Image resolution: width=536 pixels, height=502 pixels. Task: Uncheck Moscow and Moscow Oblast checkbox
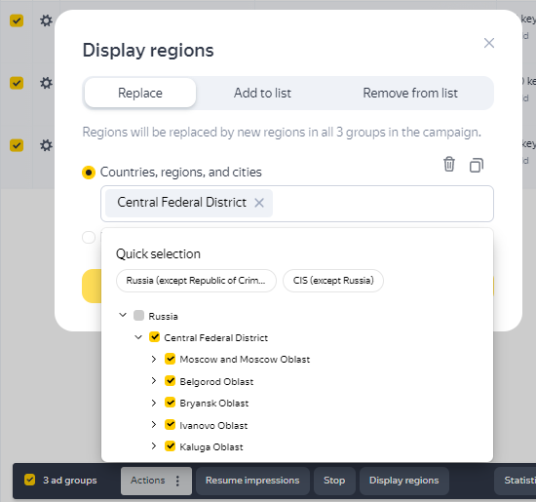(170, 359)
